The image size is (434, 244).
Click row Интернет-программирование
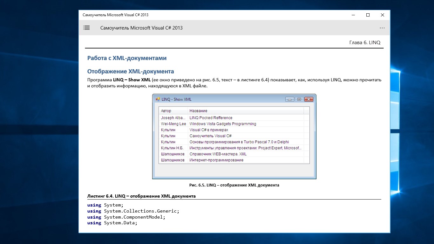234,160
